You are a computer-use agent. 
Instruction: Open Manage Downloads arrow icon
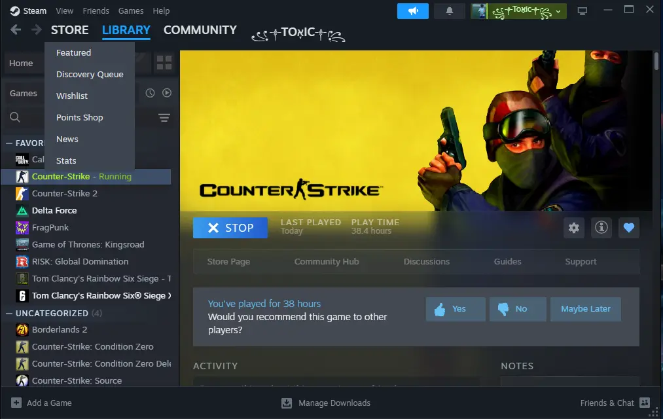pos(287,403)
